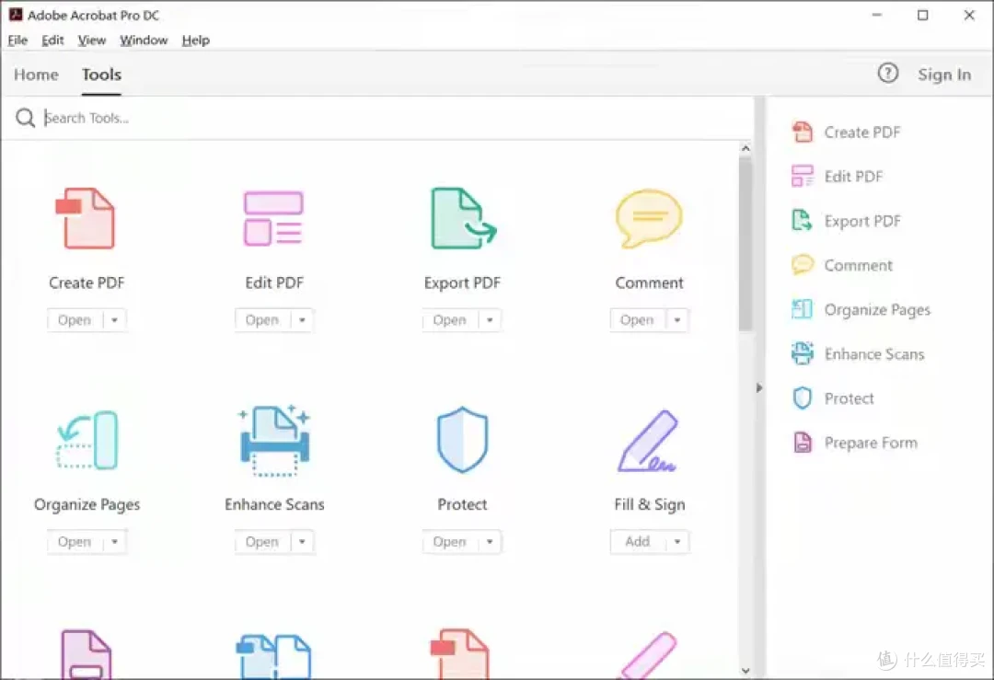Click the Enhance Scans label in sidebar
Image resolution: width=994 pixels, height=680 pixels.
click(874, 353)
